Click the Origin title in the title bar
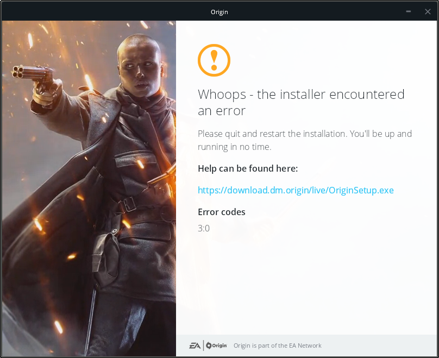Screen dimensions: 439x358 click(219, 12)
